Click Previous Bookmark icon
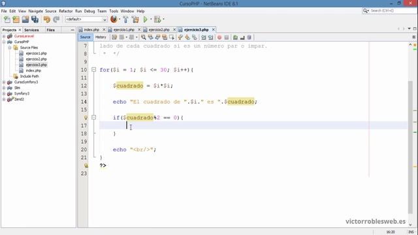 [180, 37]
